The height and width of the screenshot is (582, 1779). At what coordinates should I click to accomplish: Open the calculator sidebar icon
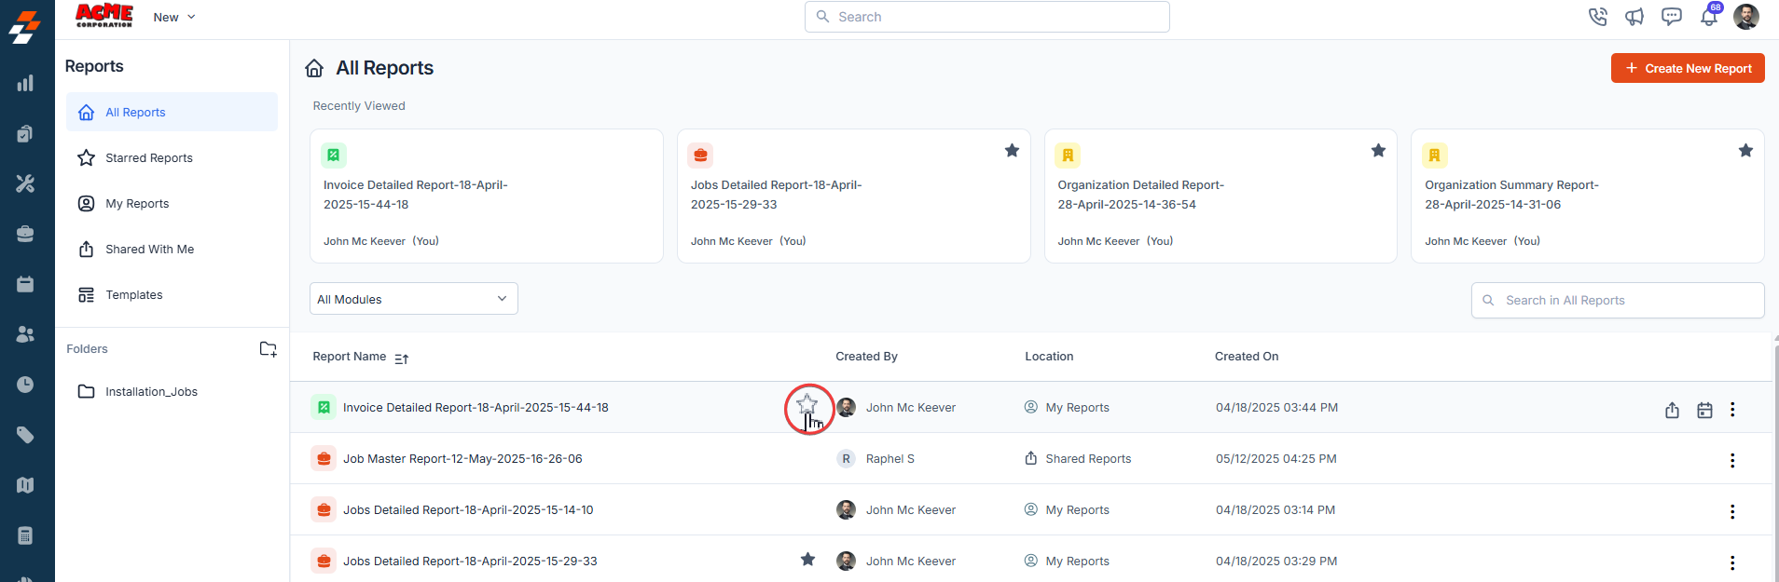25,535
